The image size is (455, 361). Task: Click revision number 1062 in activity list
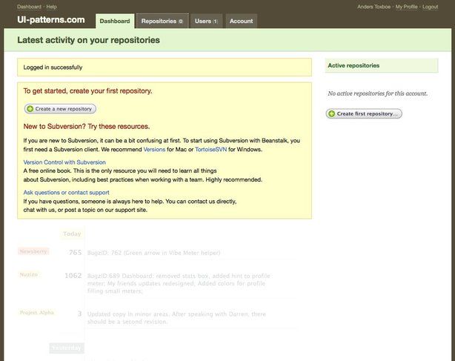tap(73, 276)
